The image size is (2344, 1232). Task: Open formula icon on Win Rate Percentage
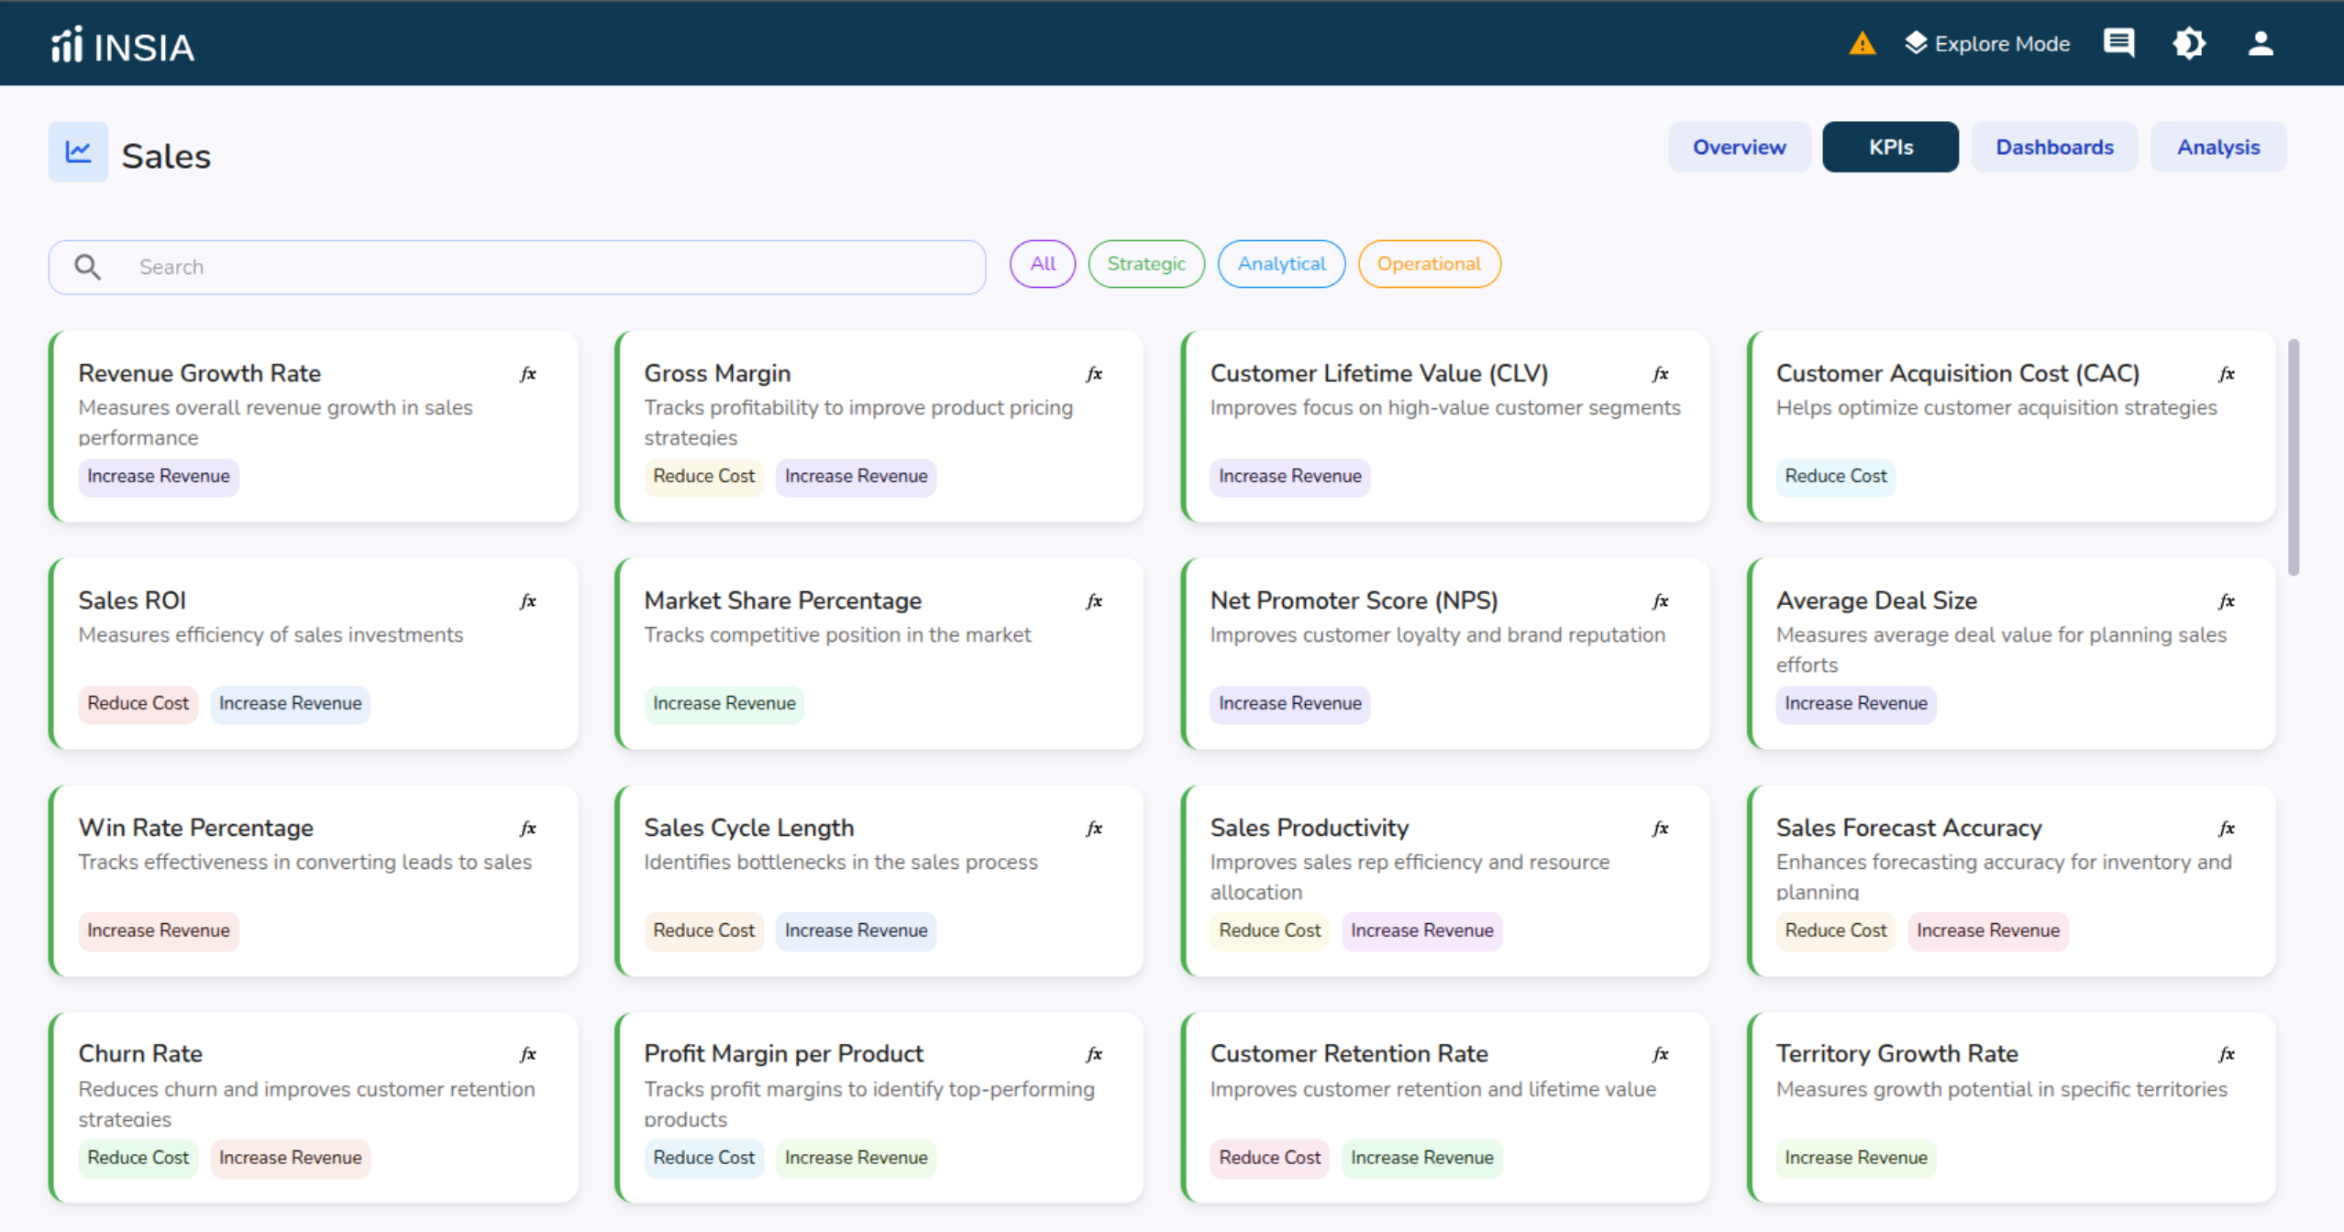[528, 829]
